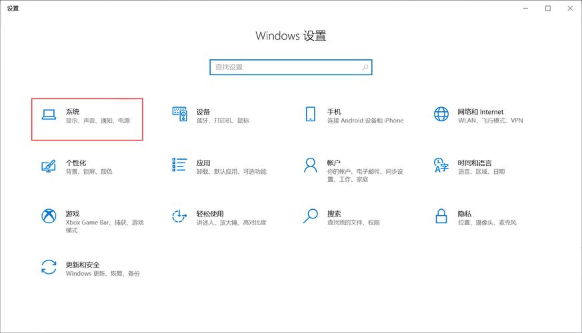Click Xbox Game Bar description text
Image resolution: width=582 pixels, height=333 pixels.
point(105,226)
